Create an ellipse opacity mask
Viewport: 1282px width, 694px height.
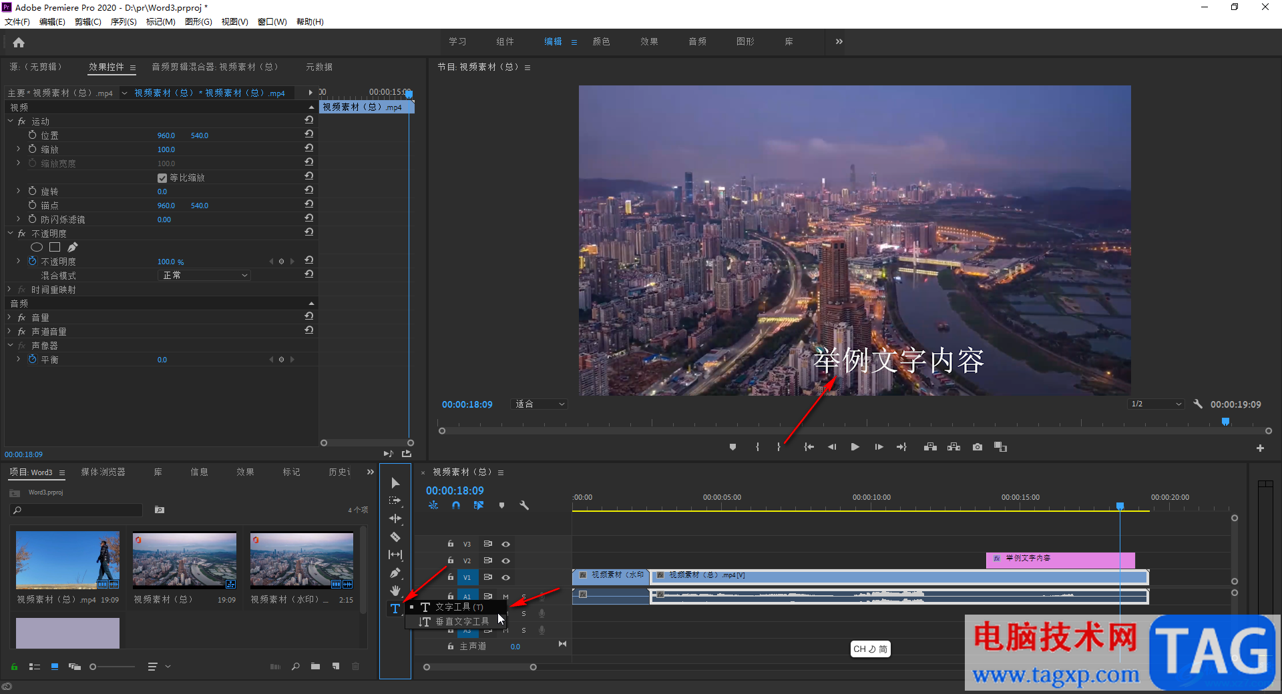point(37,248)
